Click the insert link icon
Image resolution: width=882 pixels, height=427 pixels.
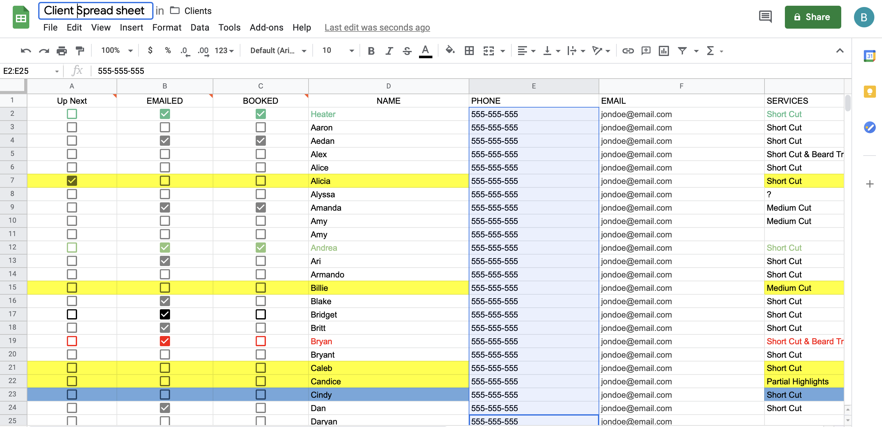[x=628, y=51]
